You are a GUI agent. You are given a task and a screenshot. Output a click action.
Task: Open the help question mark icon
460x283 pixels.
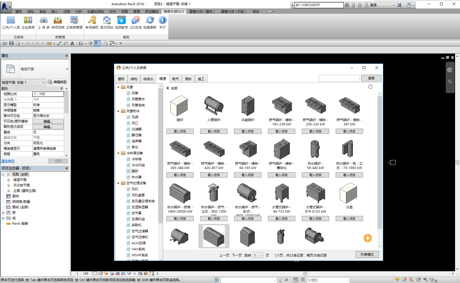coord(409,5)
